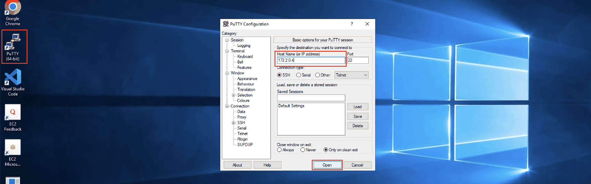Viewport: 591px width, 184px height.
Task: Choose Always for close window on exit
Action: (x=279, y=150)
